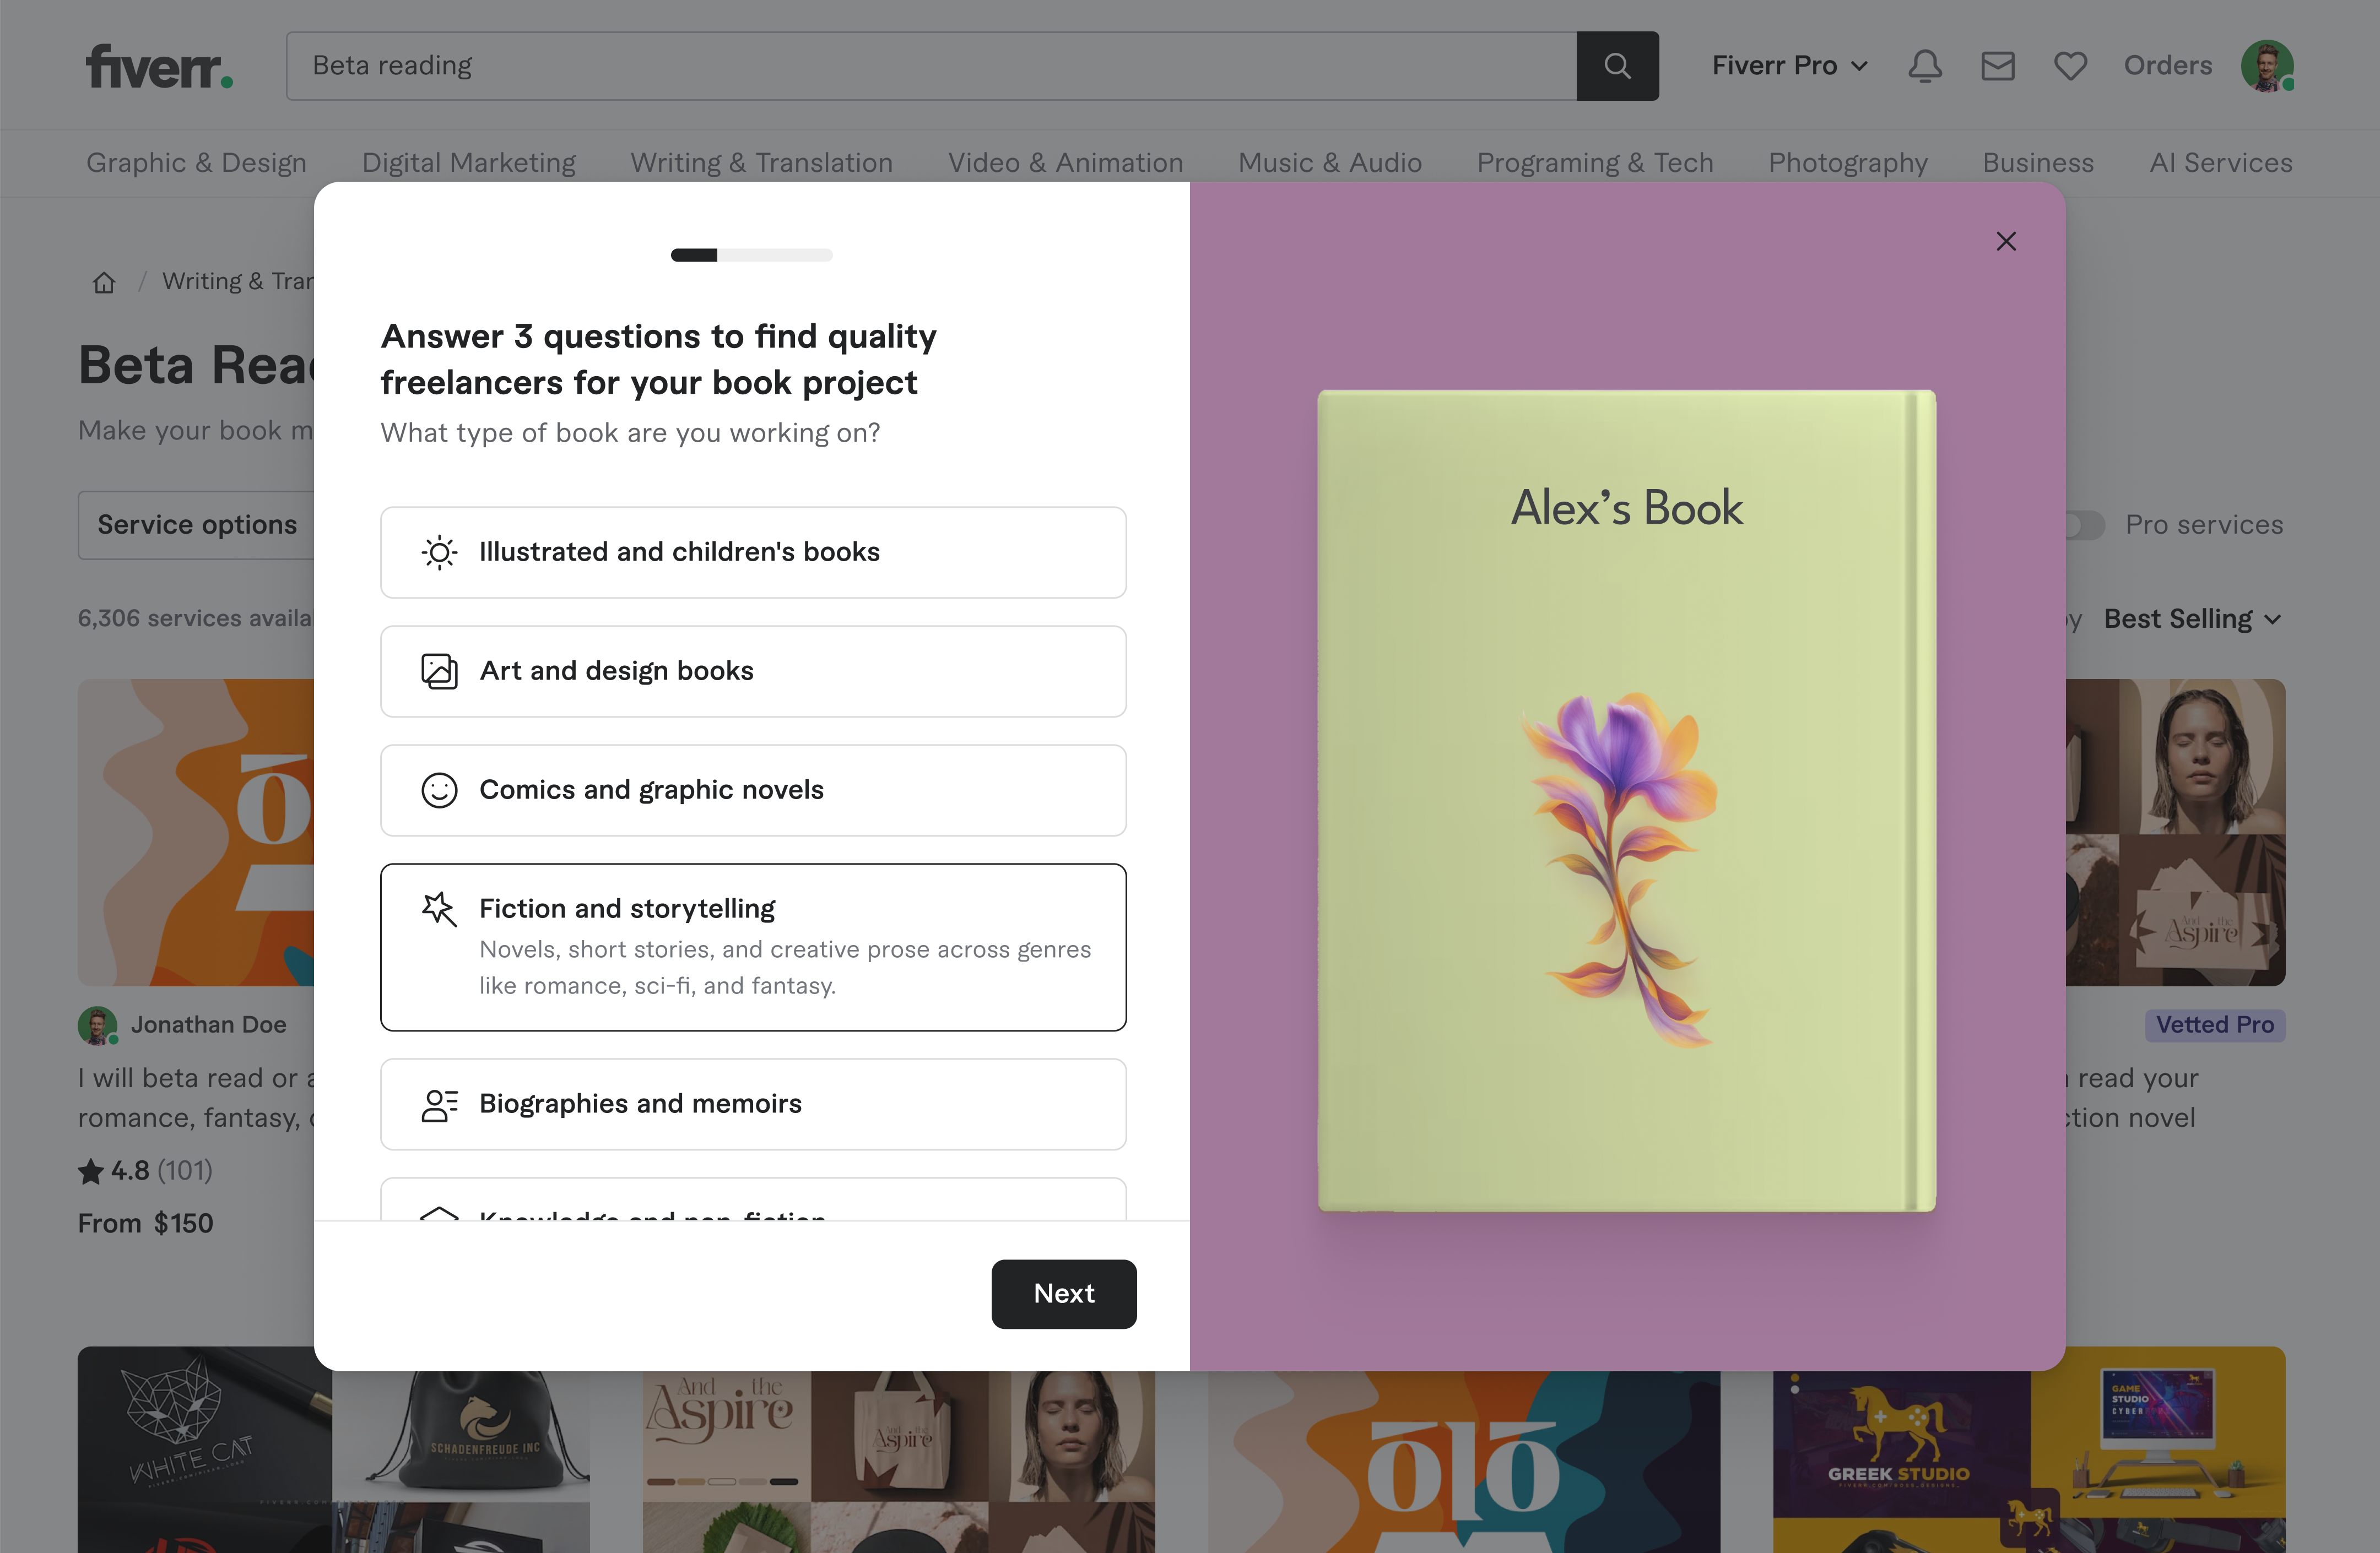Open notifications bell icon
This screenshot has height=1553, width=2380.
coord(1924,66)
